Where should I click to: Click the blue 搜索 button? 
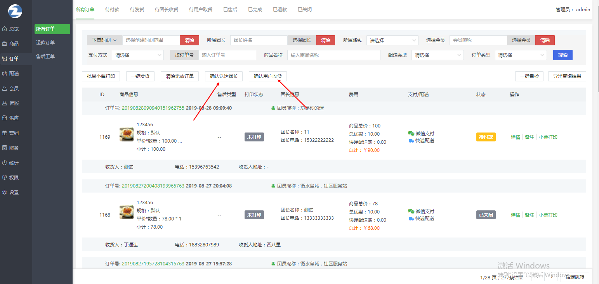pos(563,55)
